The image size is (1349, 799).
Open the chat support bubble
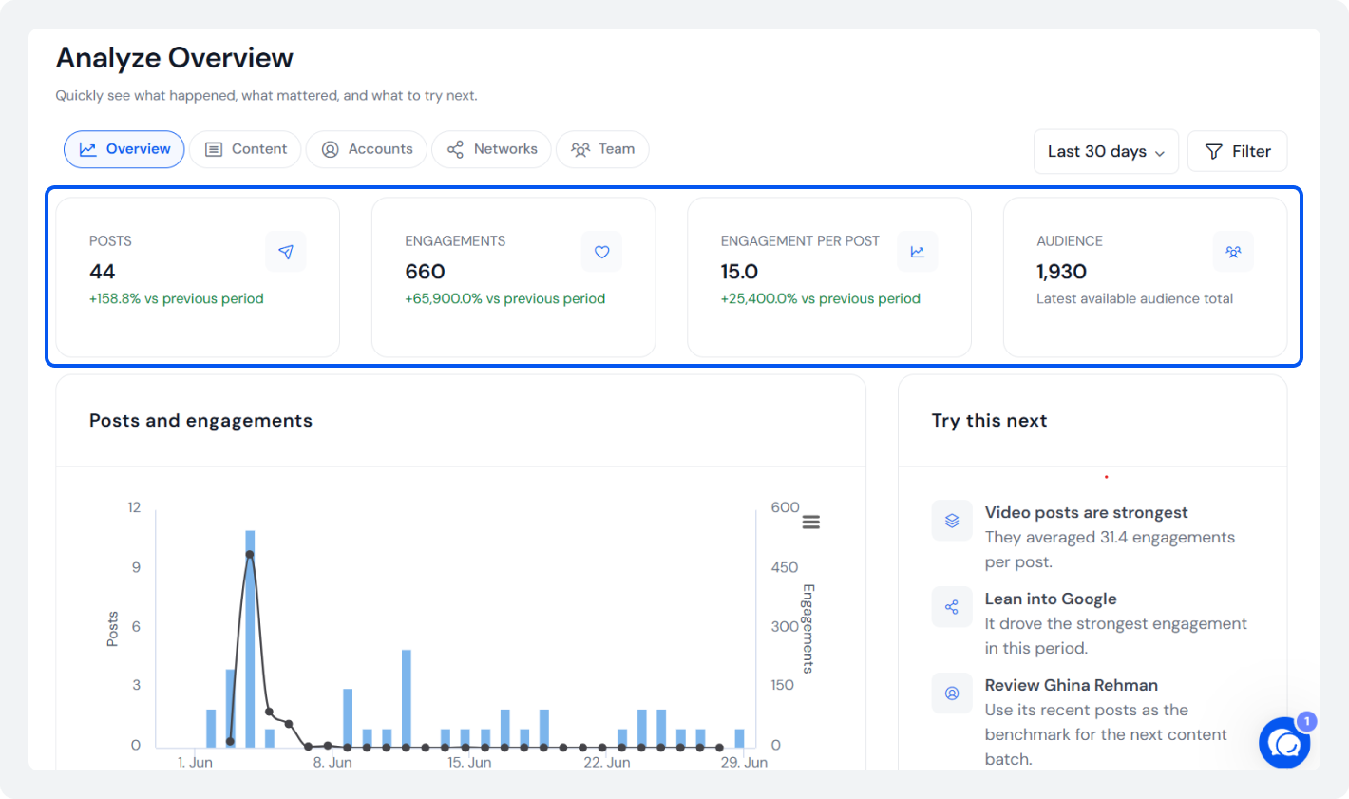[x=1284, y=743]
